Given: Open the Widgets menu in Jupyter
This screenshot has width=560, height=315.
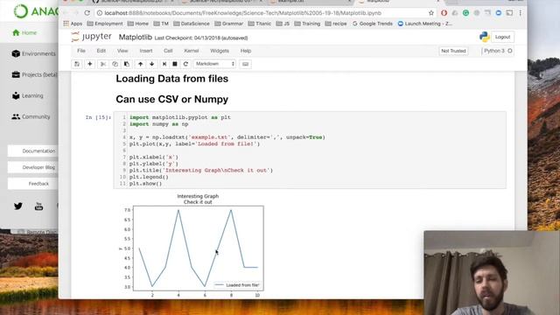Looking at the screenshot, I should (220, 51).
